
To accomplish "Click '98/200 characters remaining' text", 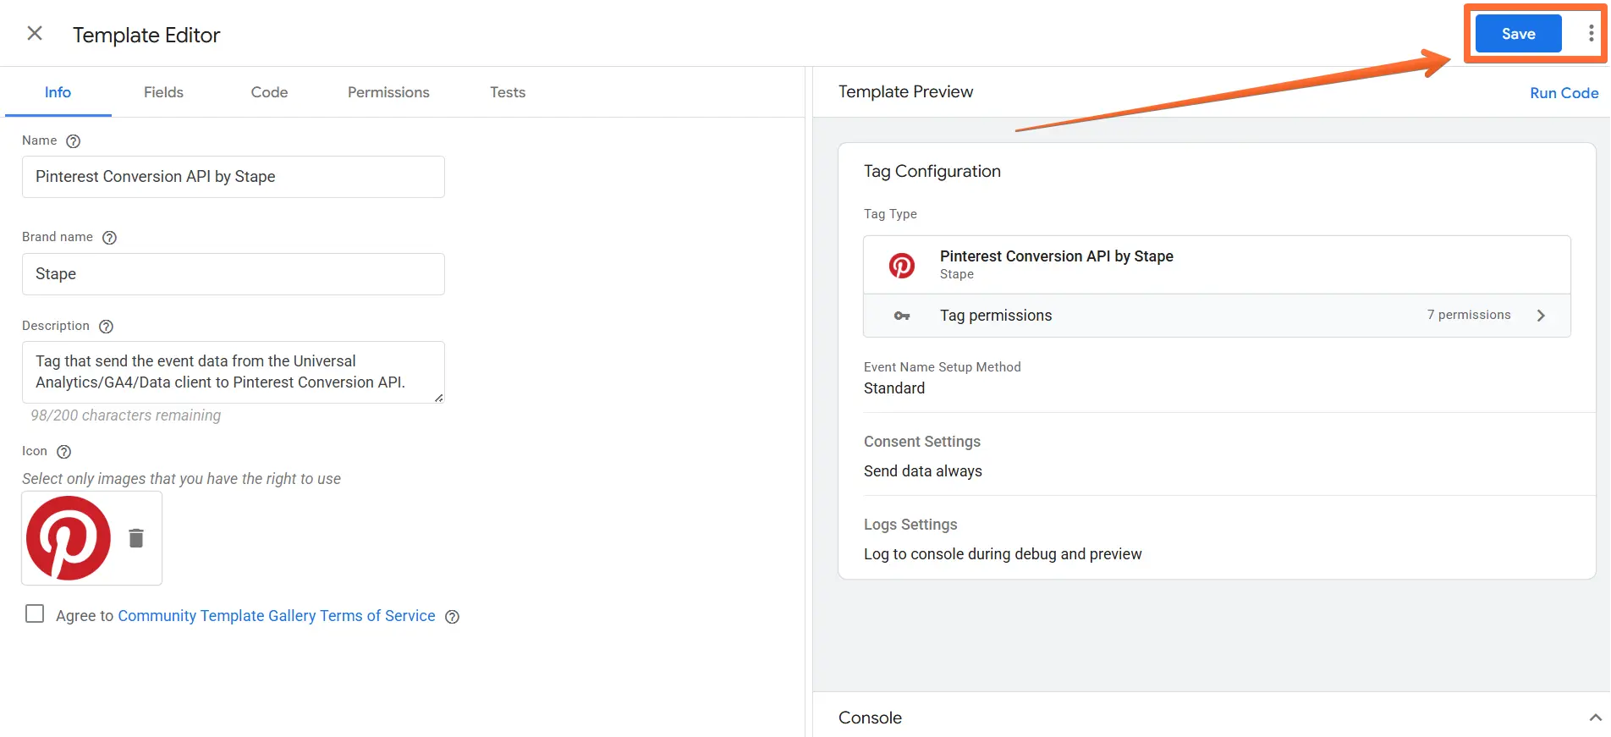I will click(126, 415).
